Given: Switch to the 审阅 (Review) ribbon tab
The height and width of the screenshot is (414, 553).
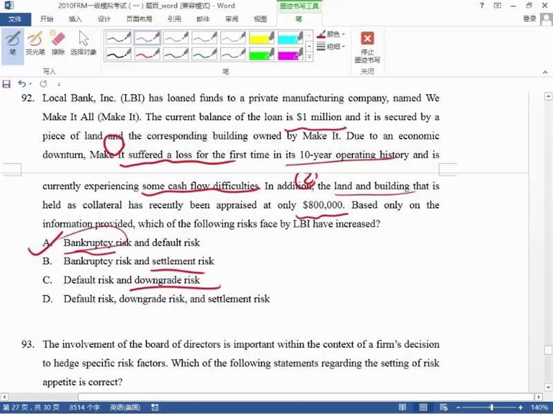Looking at the screenshot, I should point(232,19).
